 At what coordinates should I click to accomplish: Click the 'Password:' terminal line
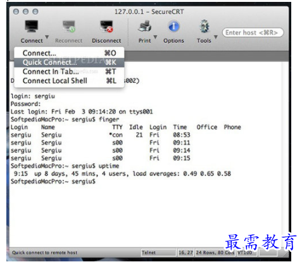pyautogui.click(x=25, y=104)
